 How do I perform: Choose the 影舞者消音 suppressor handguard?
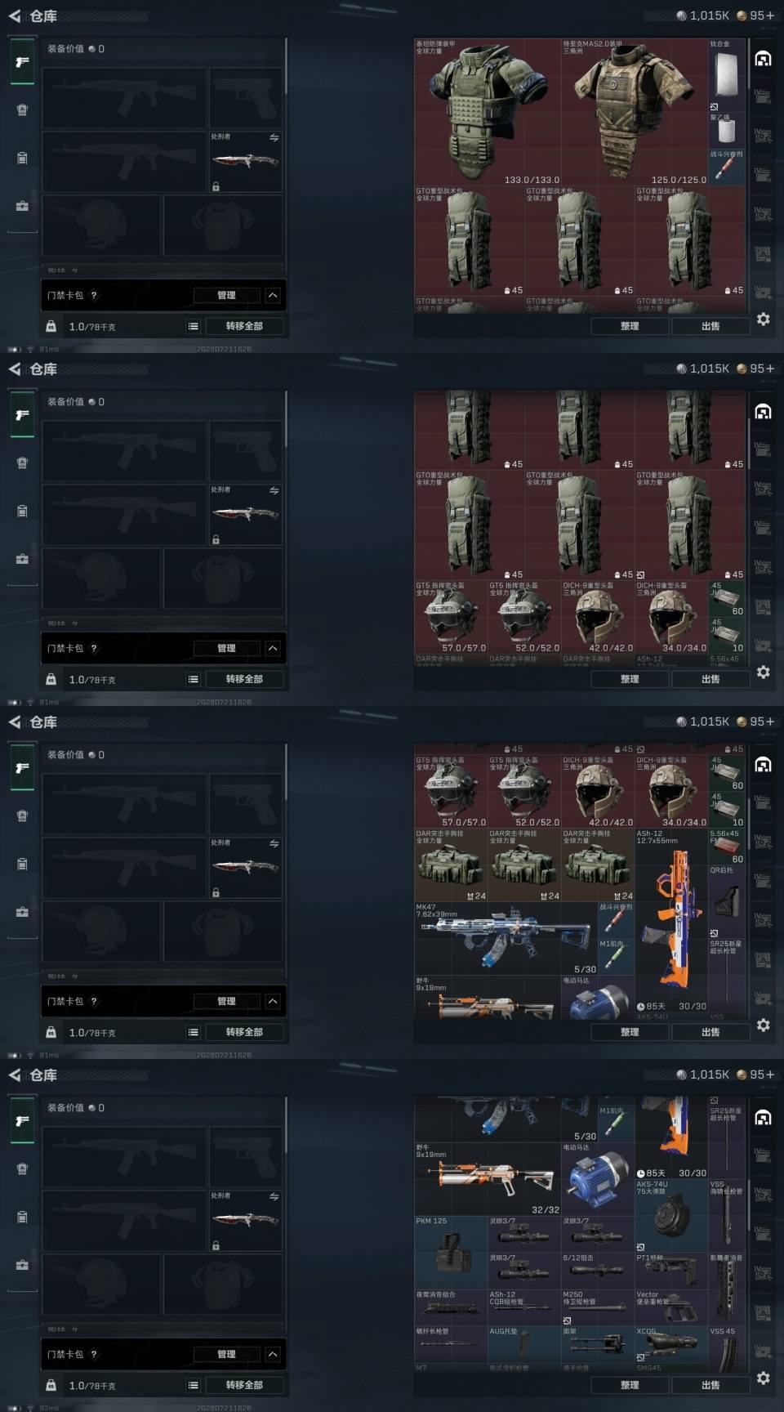pos(727,1289)
